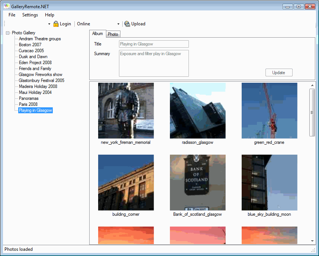Select the green_red_crane photo thumbnail
This screenshot has height=256, width=319.
(x=269, y=111)
